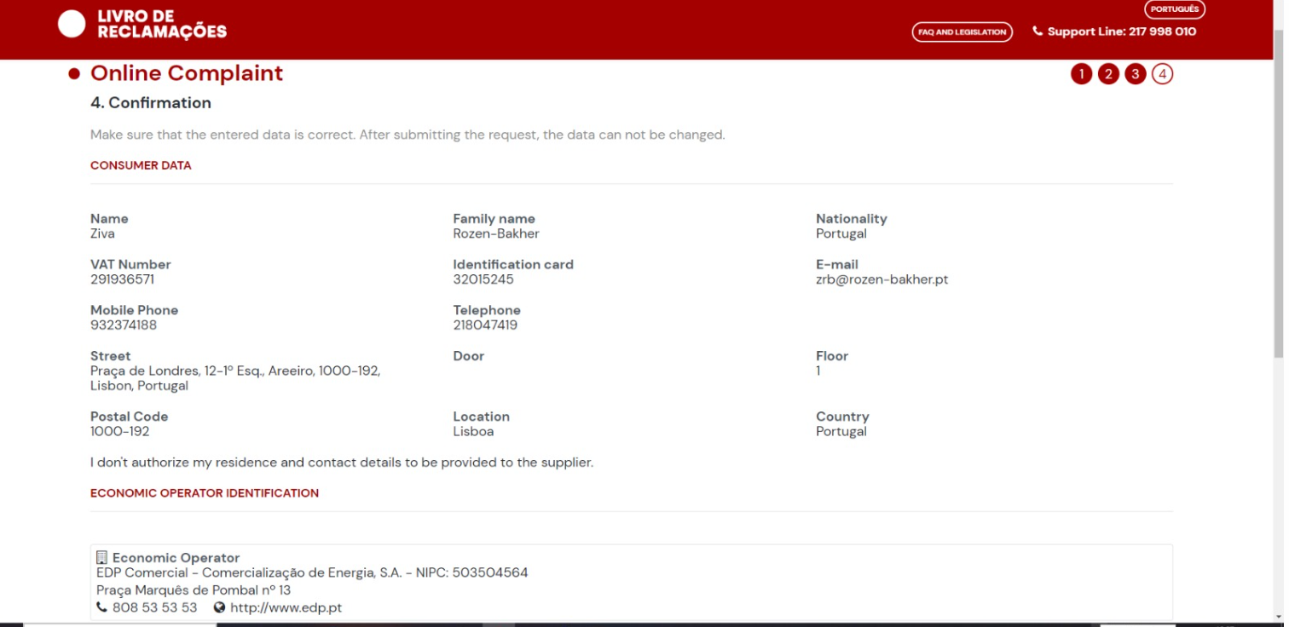1289x627 pixels.
Task: Click the phone icon beside Support Line
Action: pos(1038,32)
